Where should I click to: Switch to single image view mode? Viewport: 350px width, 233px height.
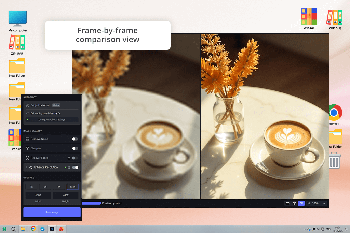(x=287, y=203)
